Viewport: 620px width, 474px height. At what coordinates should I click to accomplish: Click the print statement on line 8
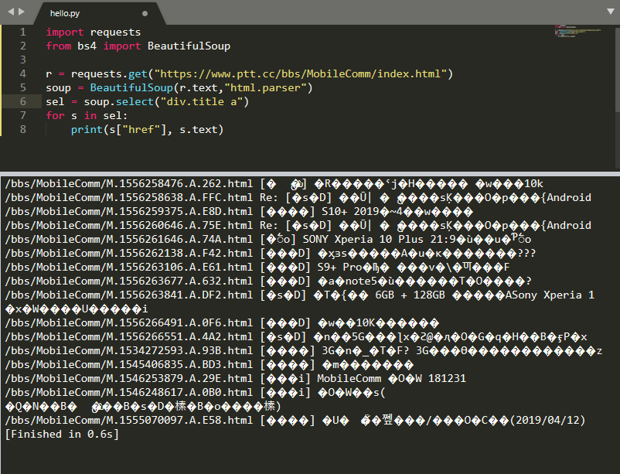147,129
